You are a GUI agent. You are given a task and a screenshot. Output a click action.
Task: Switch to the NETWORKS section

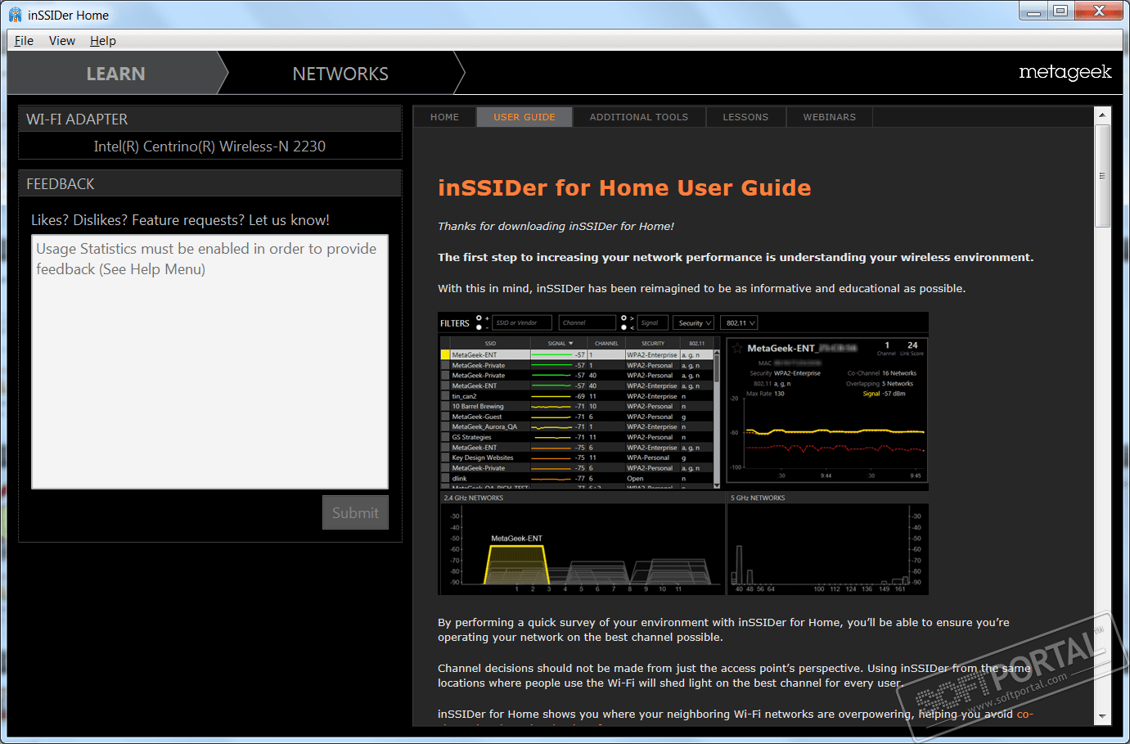(x=340, y=74)
